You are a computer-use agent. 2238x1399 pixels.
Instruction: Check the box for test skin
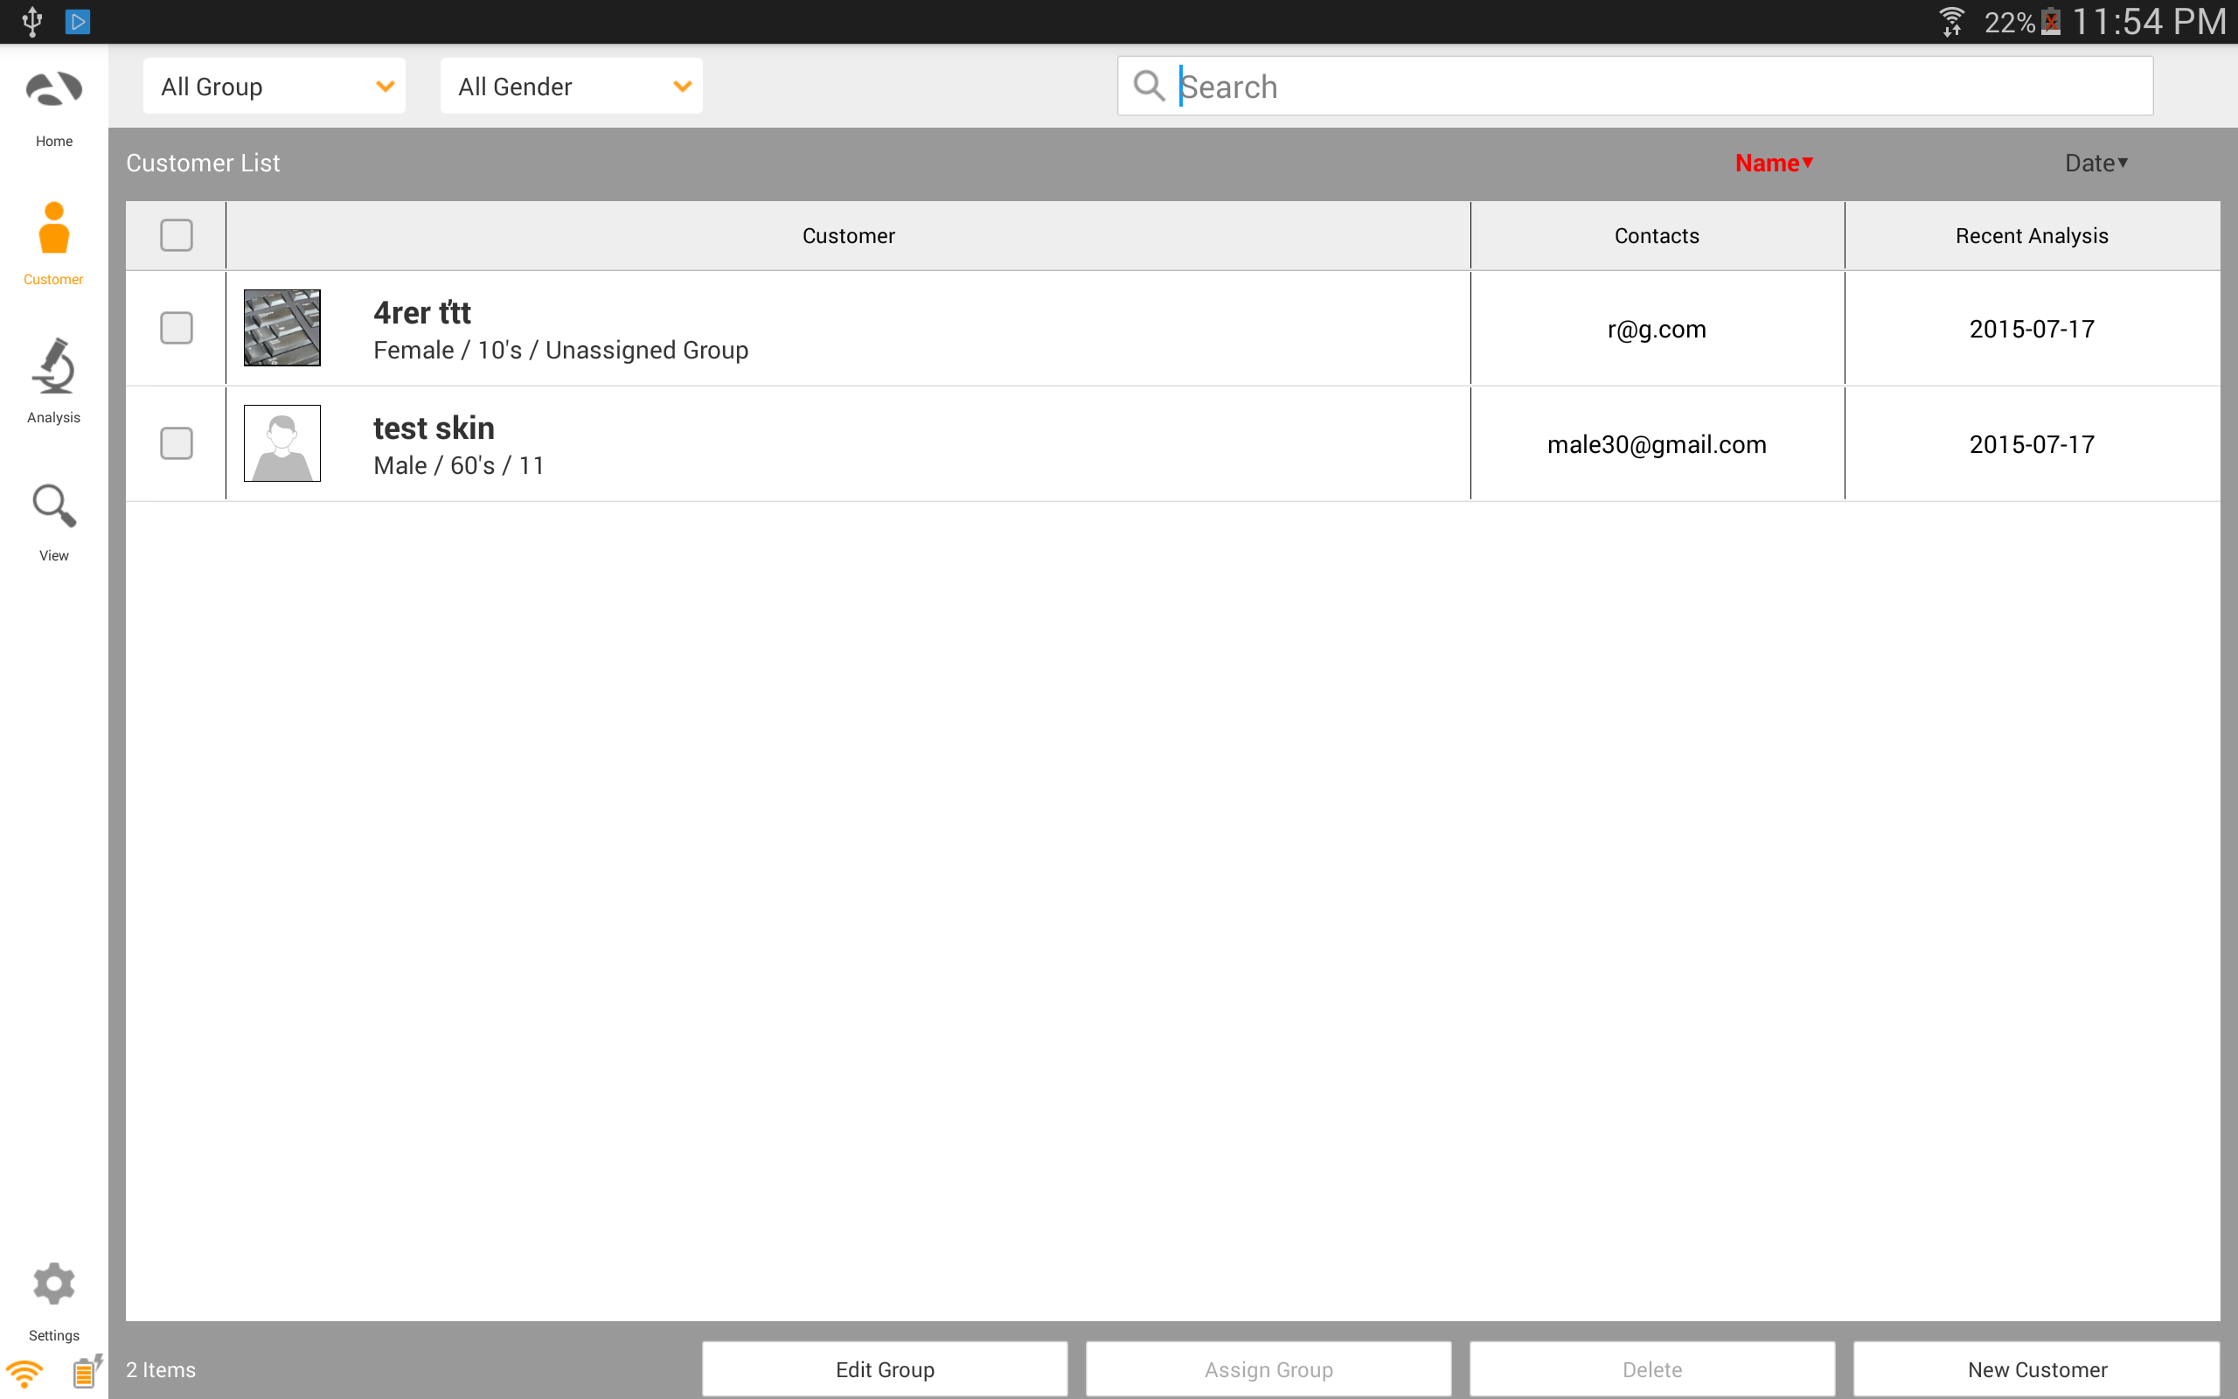click(176, 443)
